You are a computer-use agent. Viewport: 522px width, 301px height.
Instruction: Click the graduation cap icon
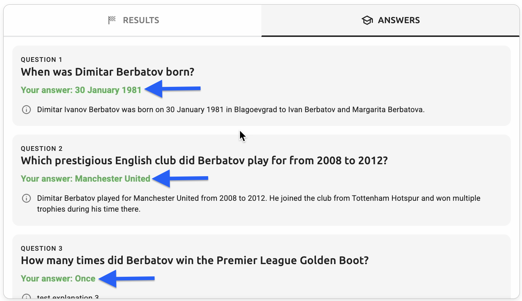coord(367,20)
